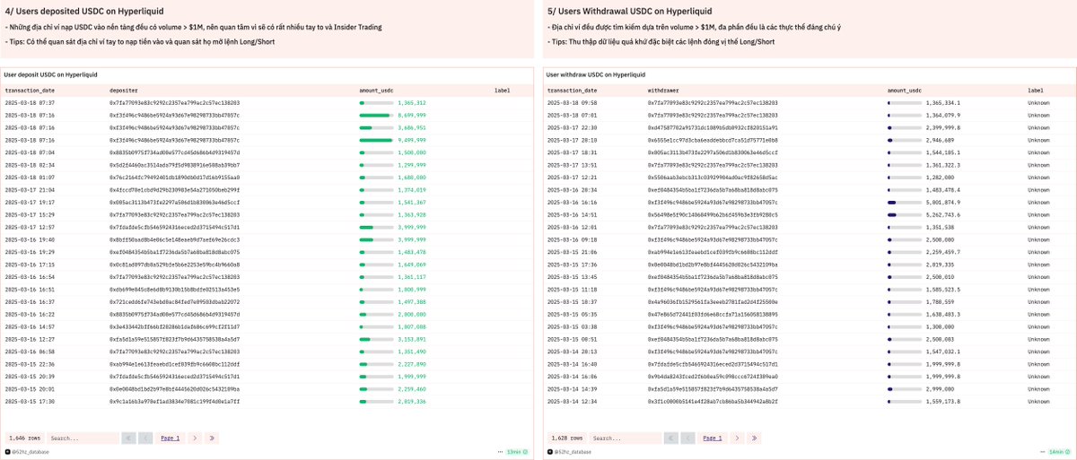This screenshot has height=460, width=1077.
Task: Go to next page in withdraw table
Action: [x=738, y=438]
